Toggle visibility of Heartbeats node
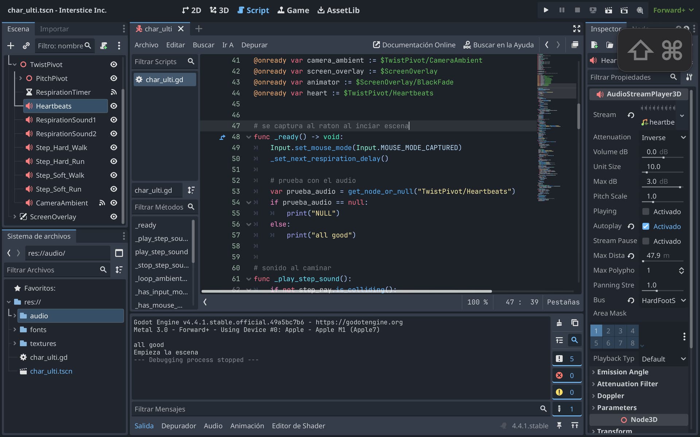 pos(114,106)
